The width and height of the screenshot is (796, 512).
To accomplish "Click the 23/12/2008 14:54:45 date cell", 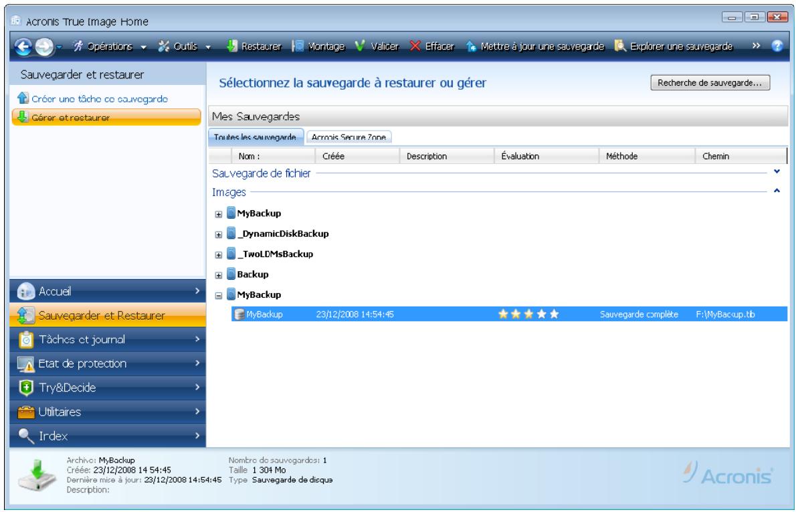I will tap(355, 315).
